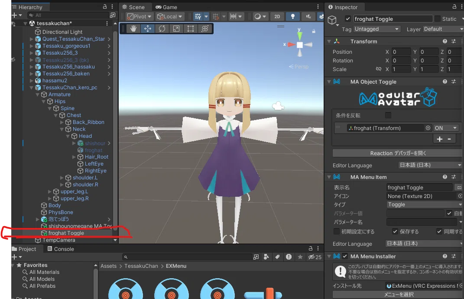Viewport: 464px width, 299px height.
Task: Pick object for froghat Transform field
Action: tap(428, 128)
